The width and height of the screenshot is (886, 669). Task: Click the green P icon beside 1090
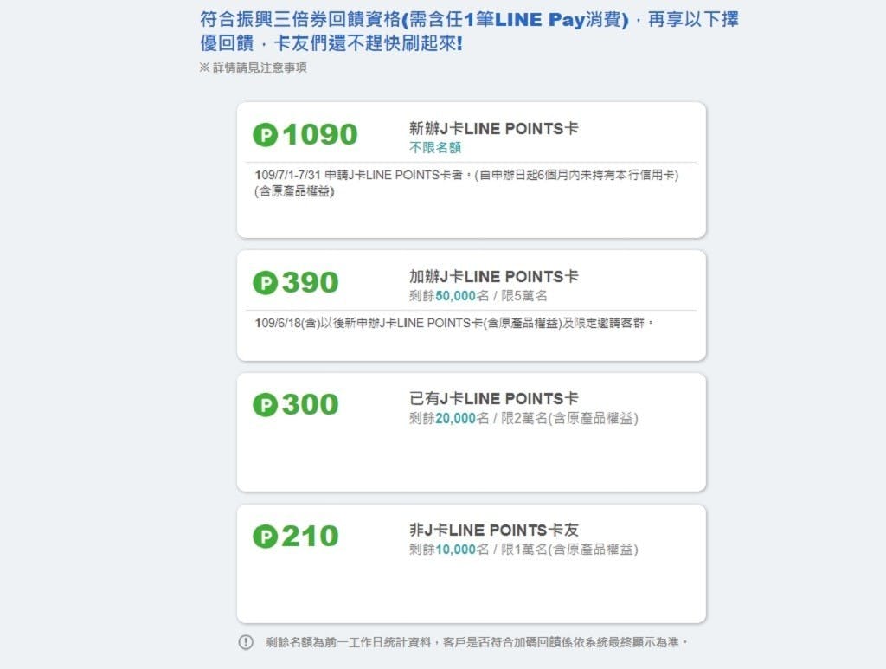click(x=265, y=135)
